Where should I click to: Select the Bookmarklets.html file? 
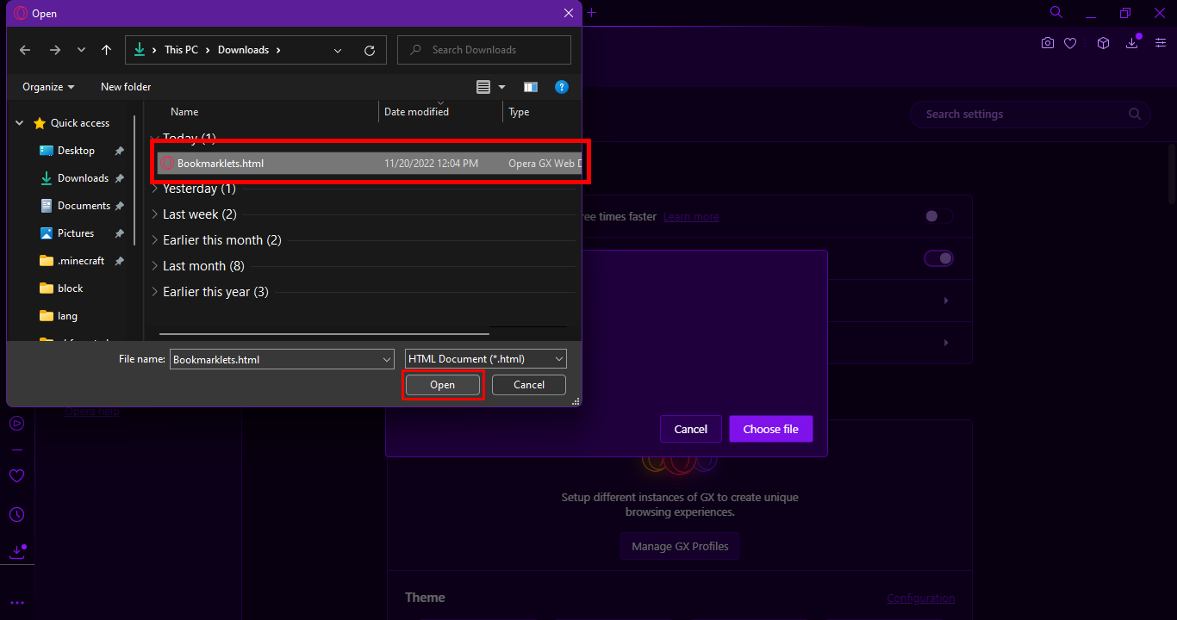pyautogui.click(x=370, y=164)
